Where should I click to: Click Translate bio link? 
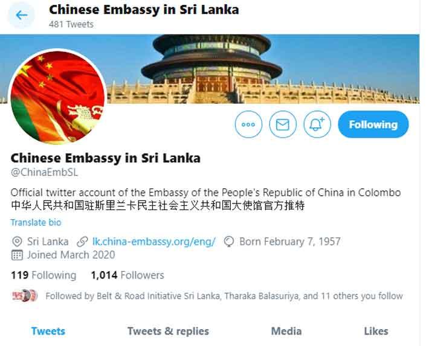click(x=36, y=222)
